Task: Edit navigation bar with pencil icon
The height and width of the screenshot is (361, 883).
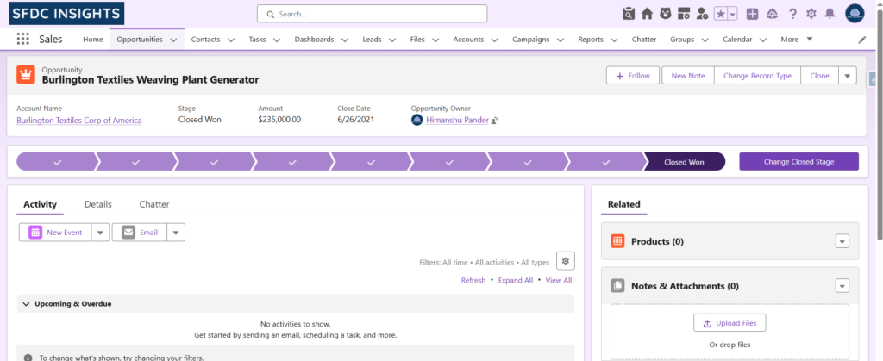Action: (x=862, y=40)
